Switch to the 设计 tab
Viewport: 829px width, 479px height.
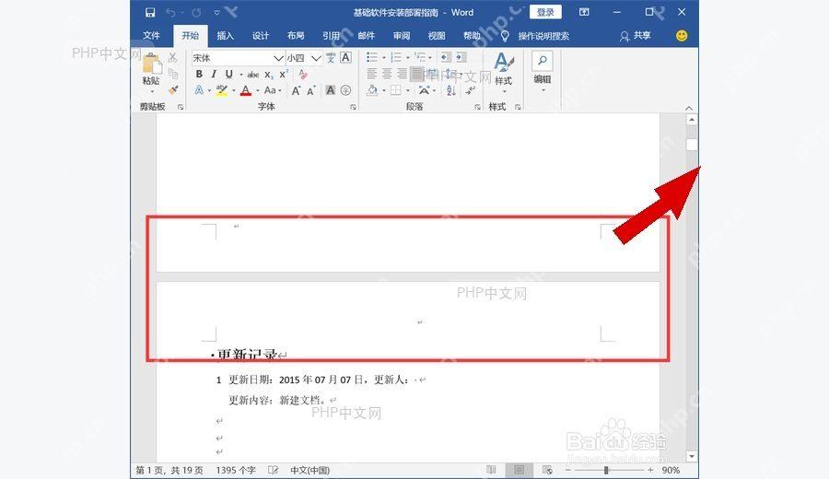click(x=261, y=35)
